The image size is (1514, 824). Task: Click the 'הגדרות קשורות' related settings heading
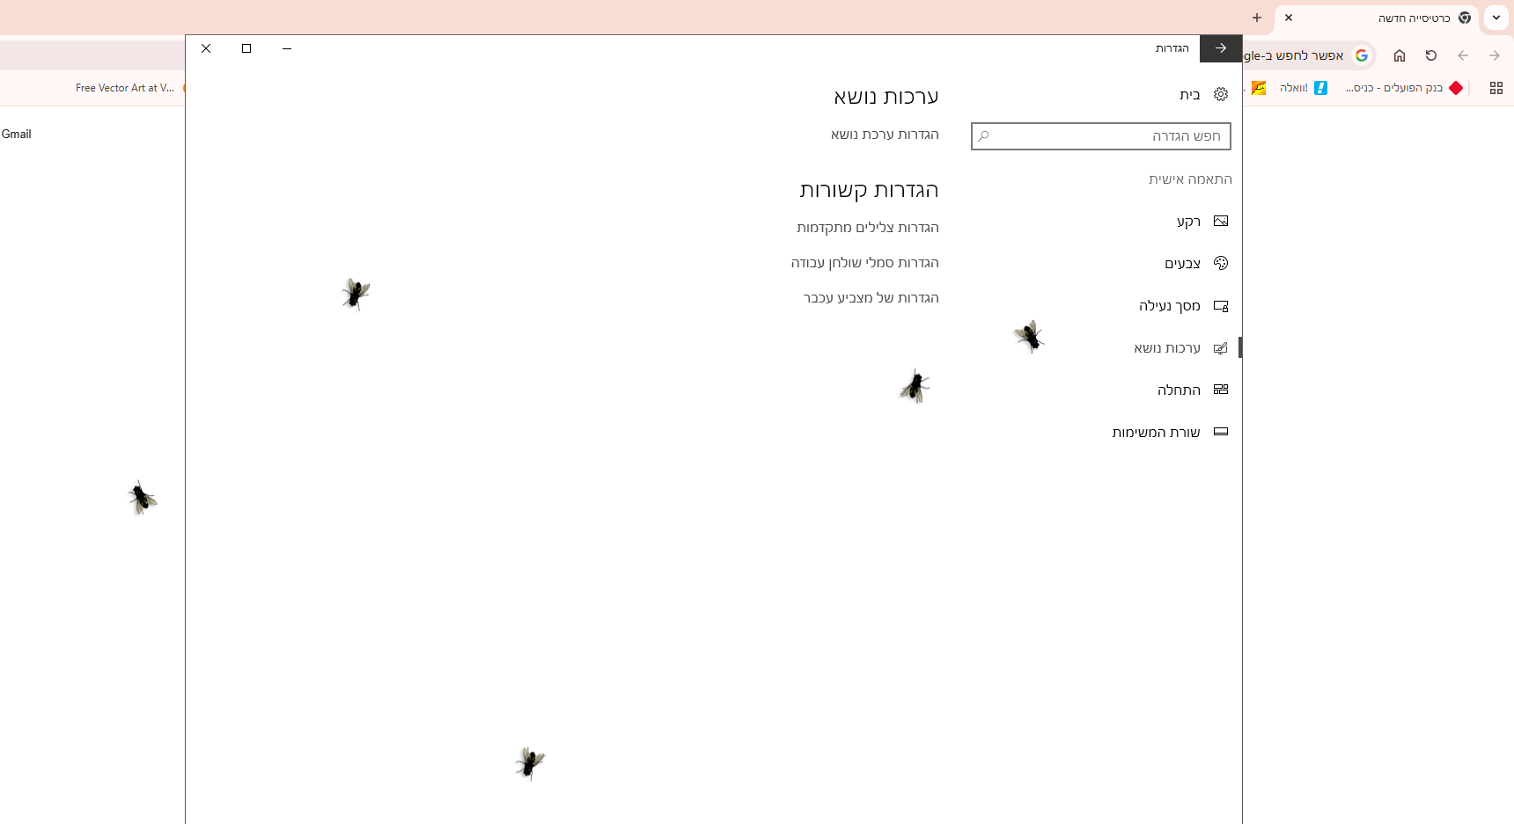869,190
